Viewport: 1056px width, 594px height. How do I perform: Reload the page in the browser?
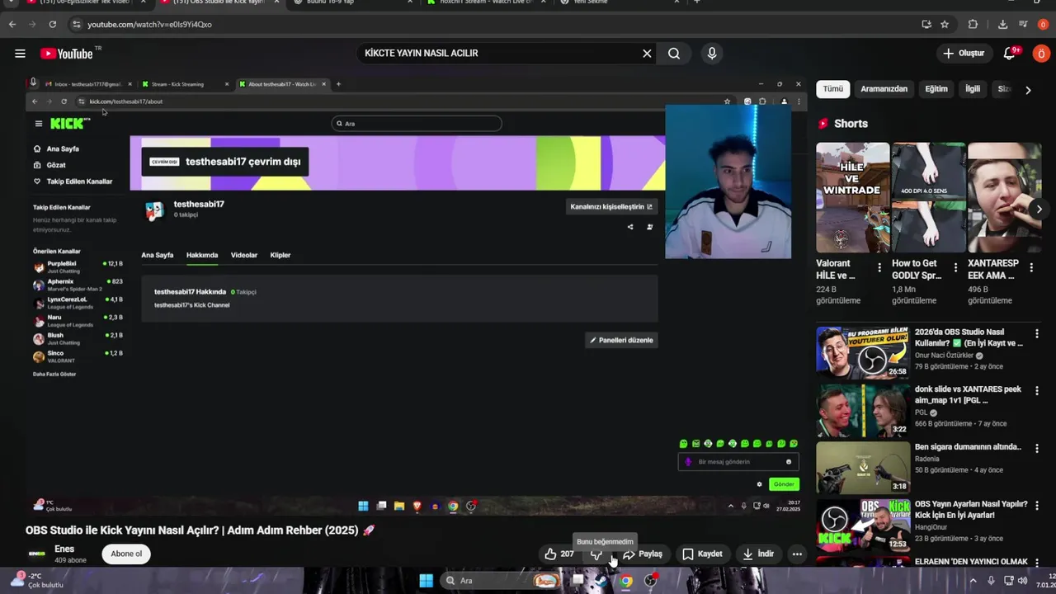tap(53, 25)
